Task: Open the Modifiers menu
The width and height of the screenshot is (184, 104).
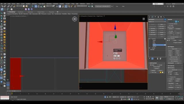Action: [28, 4]
